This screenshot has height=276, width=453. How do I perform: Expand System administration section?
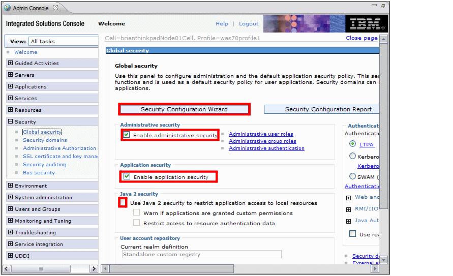coord(10,197)
